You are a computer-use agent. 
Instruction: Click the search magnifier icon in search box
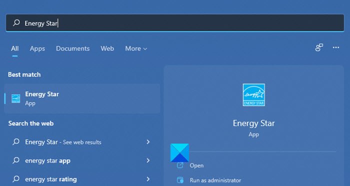tap(16, 23)
